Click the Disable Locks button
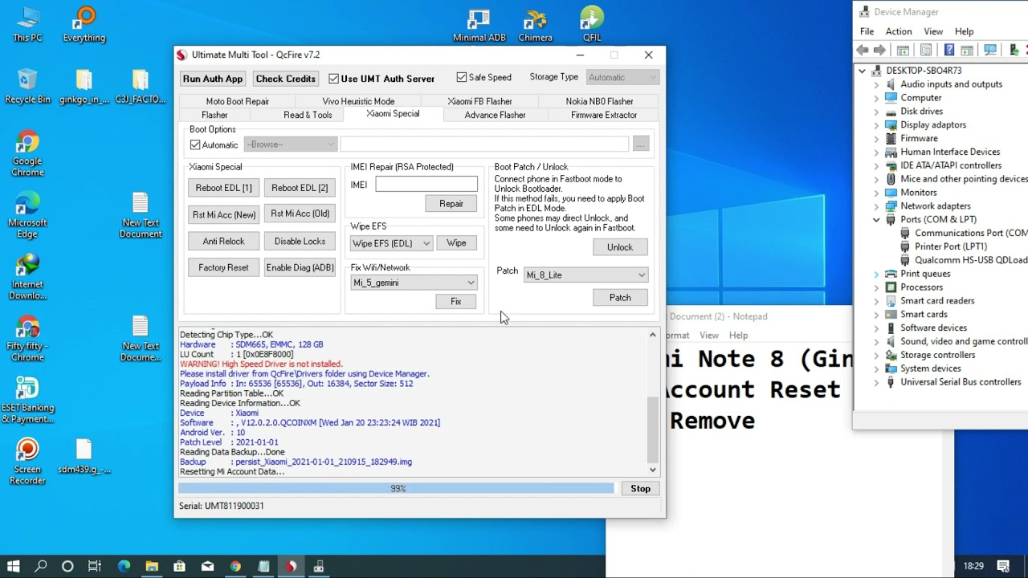The height and width of the screenshot is (578, 1028). tap(300, 241)
